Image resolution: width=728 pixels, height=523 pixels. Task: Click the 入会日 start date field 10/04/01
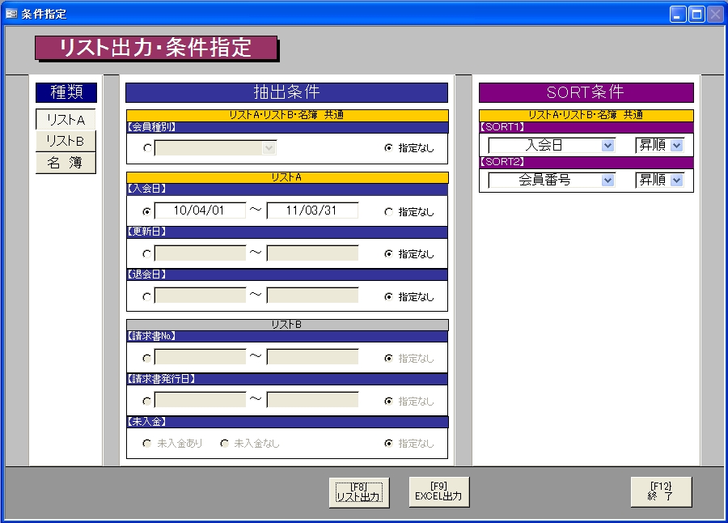point(200,210)
